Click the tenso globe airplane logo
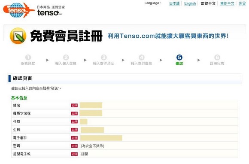Screen dimensions: 249x164 pyautogui.click(x=19, y=10)
